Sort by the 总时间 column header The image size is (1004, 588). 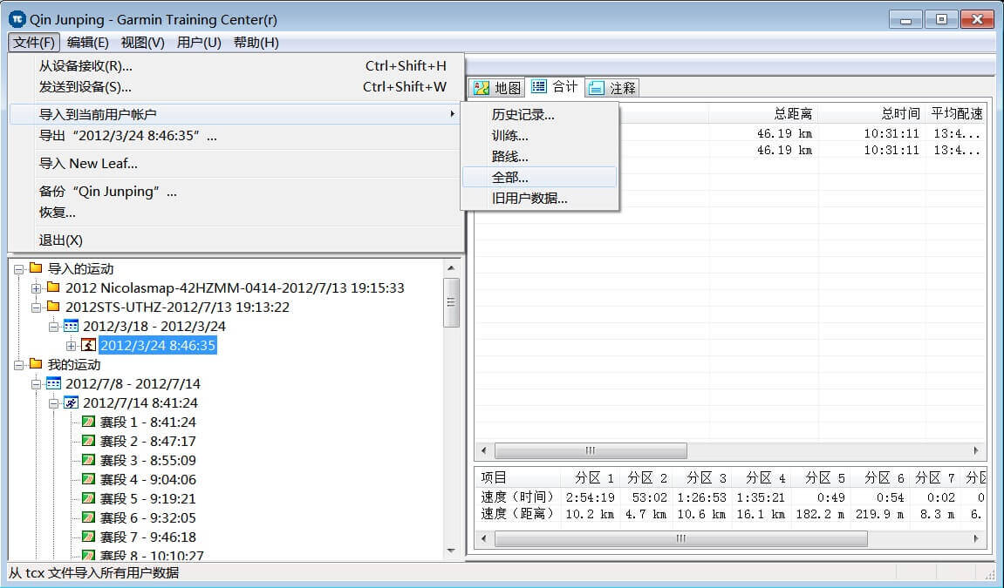(871, 114)
